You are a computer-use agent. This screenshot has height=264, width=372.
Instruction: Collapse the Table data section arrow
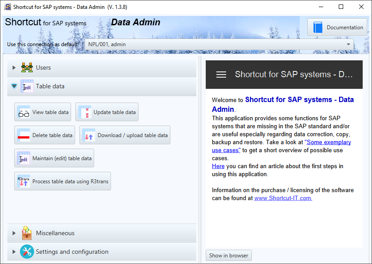[14, 86]
